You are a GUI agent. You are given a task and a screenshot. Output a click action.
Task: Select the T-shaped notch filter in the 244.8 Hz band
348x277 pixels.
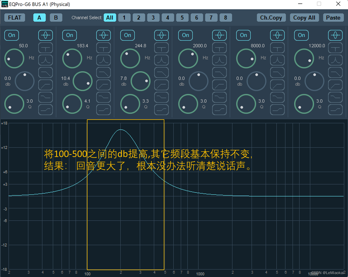[161, 48]
